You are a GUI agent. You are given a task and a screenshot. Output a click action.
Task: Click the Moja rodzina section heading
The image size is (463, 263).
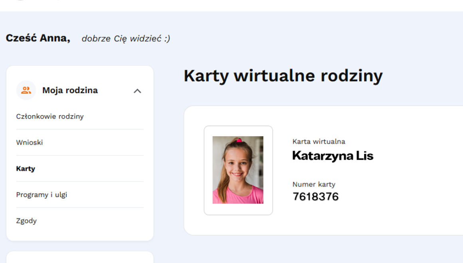click(70, 90)
